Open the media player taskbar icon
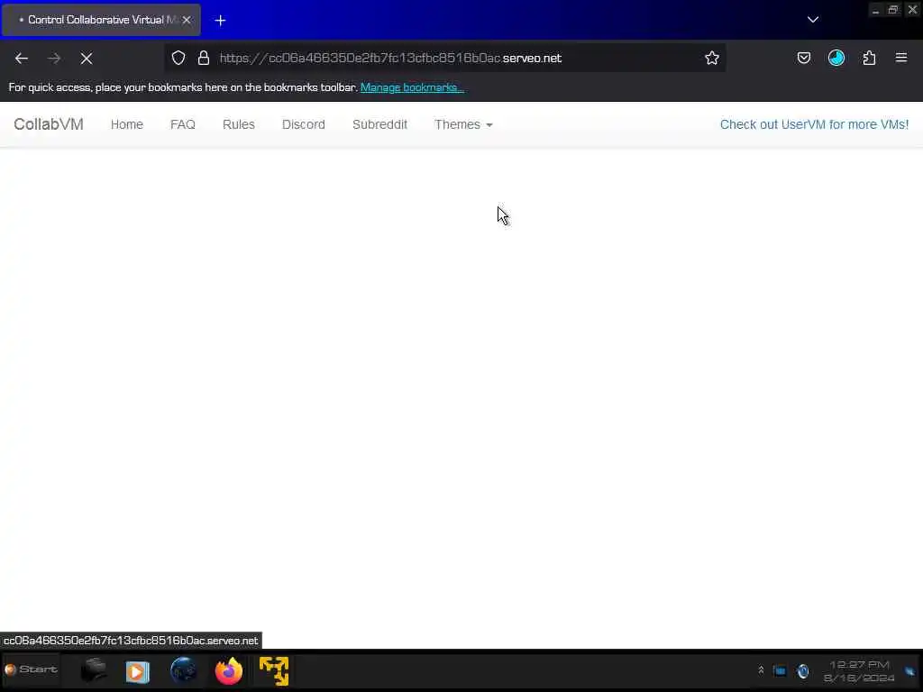 pos(138,671)
